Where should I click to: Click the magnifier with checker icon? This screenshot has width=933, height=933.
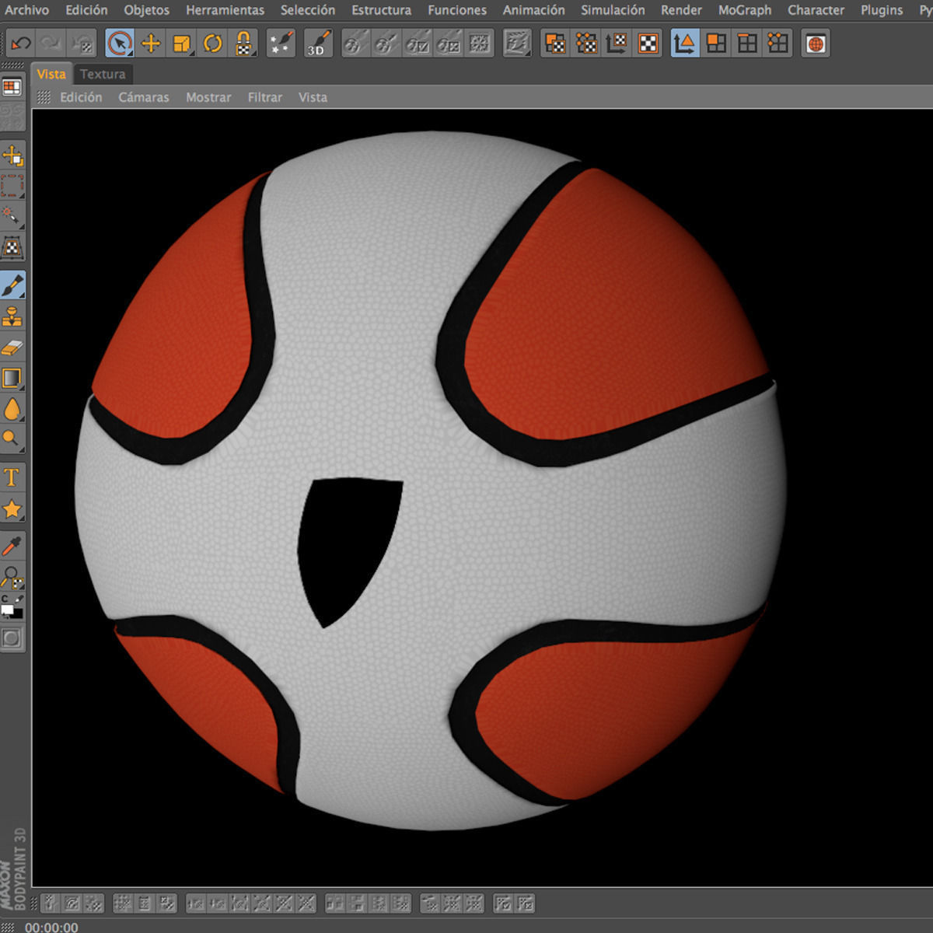coord(12,578)
